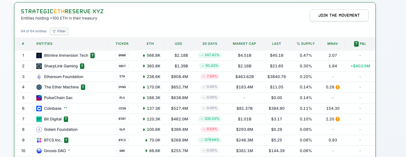The width and height of the screenshot is (406, 157).
Task: Click the Golem Foundation logo icon
Action: 39,130
